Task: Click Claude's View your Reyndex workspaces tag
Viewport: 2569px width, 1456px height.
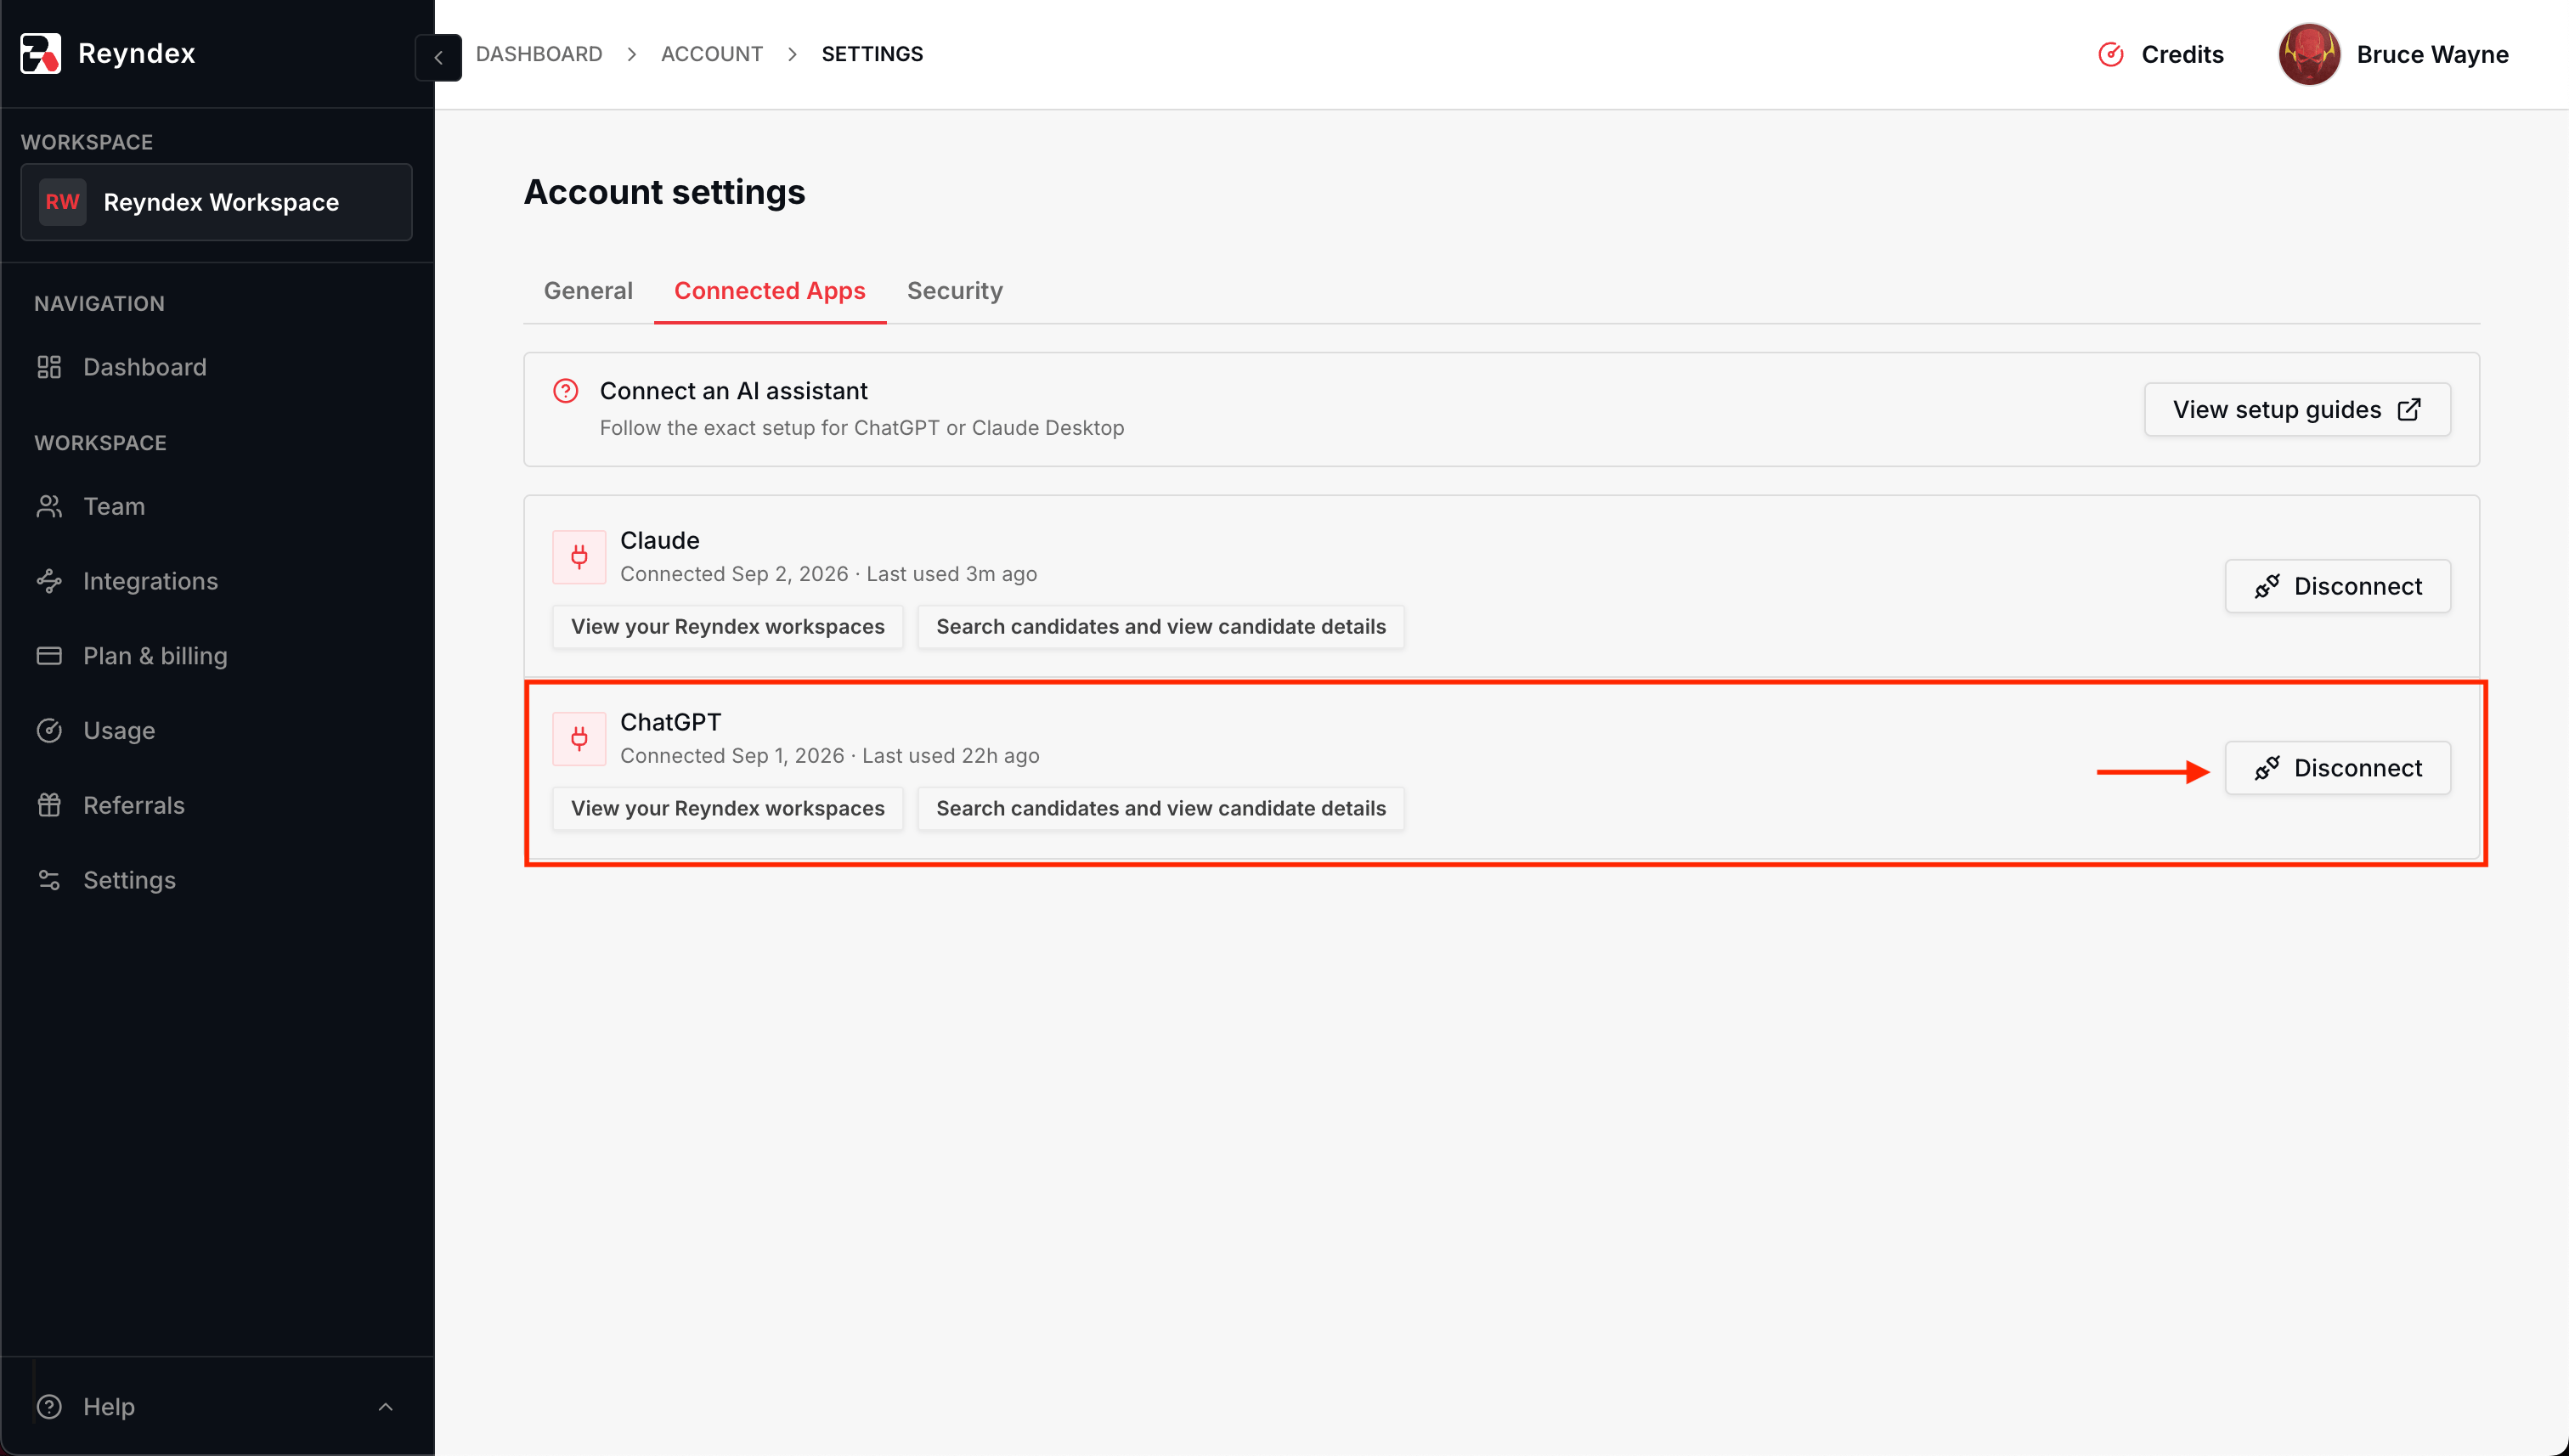Action: 728,627
